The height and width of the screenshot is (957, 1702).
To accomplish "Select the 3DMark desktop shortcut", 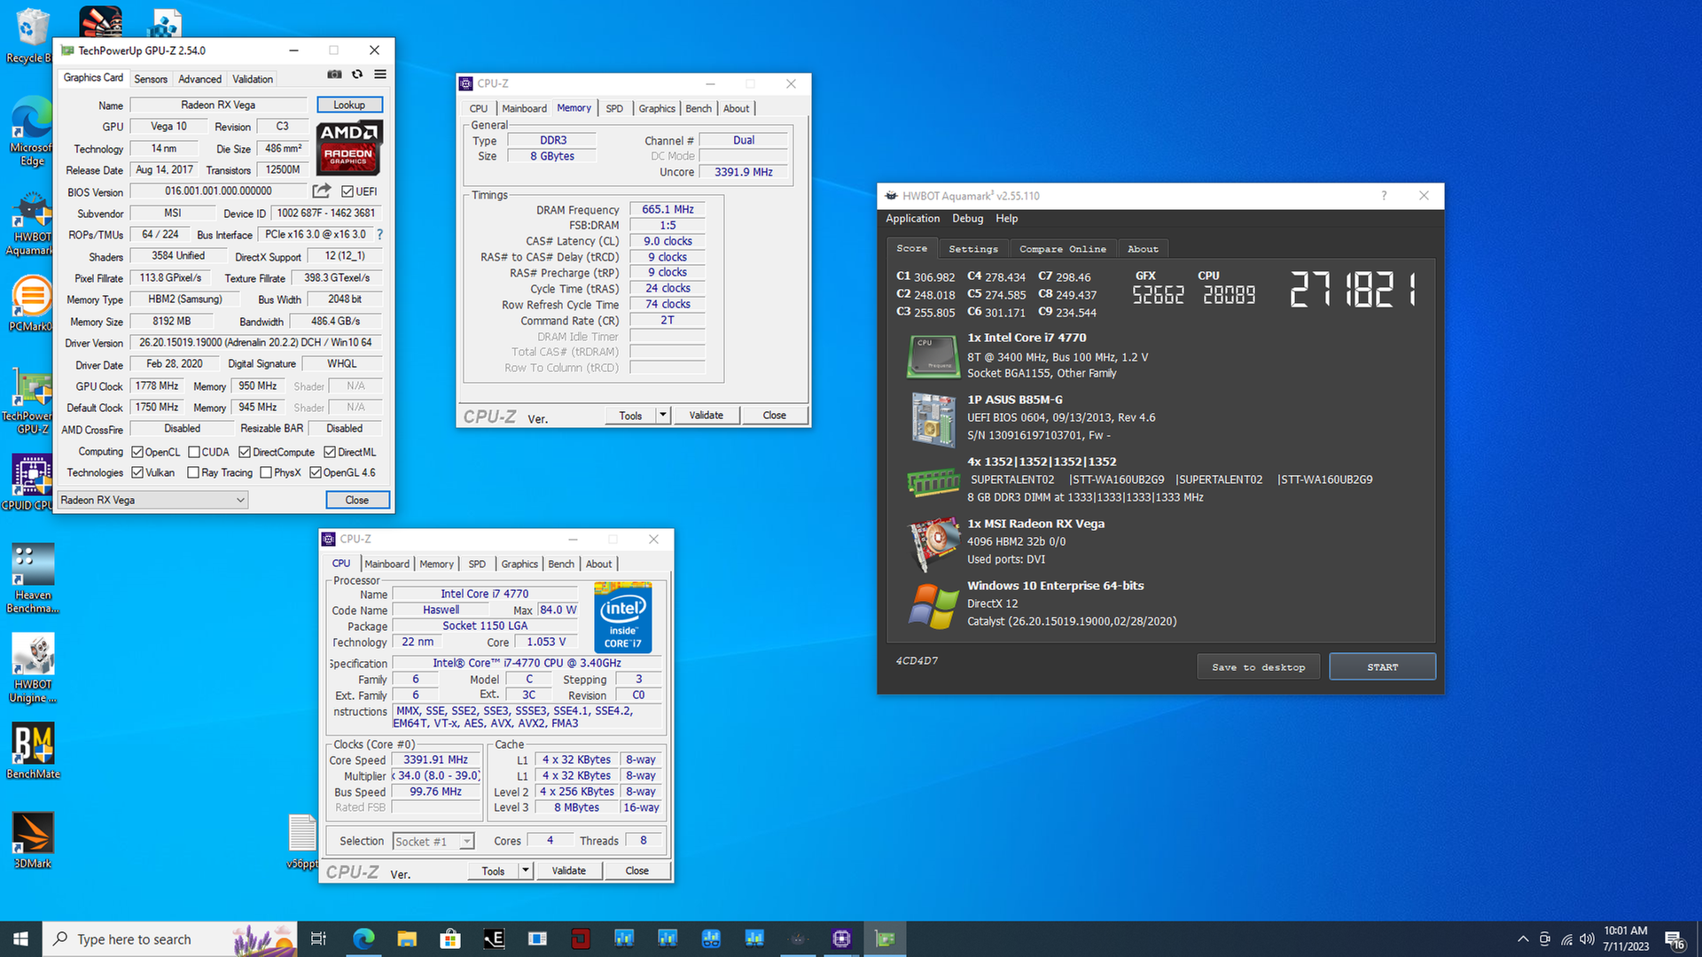I will 33,840.
